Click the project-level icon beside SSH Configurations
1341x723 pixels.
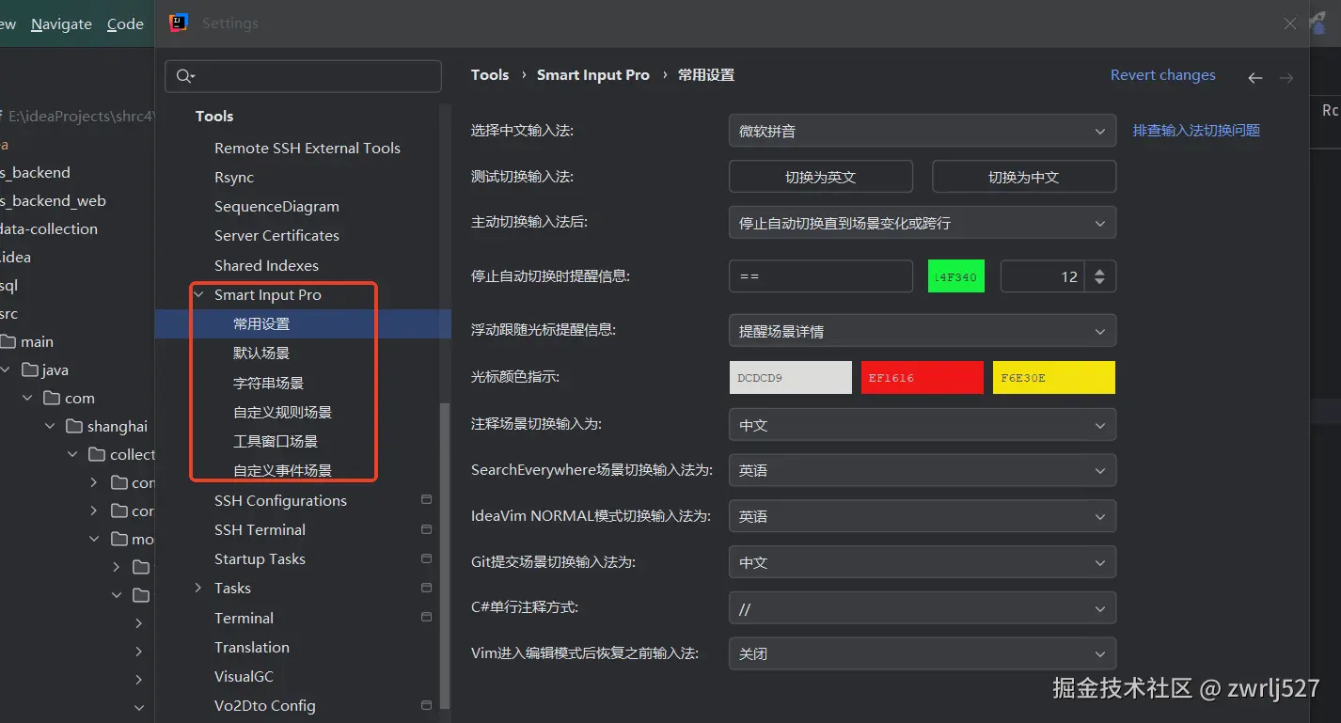[426, 500]
